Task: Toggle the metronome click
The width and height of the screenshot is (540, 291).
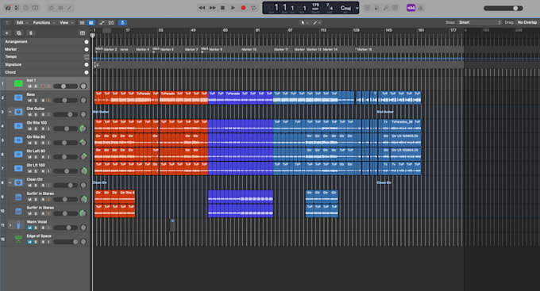Action: pyautogui.click(x=421, y=8)
